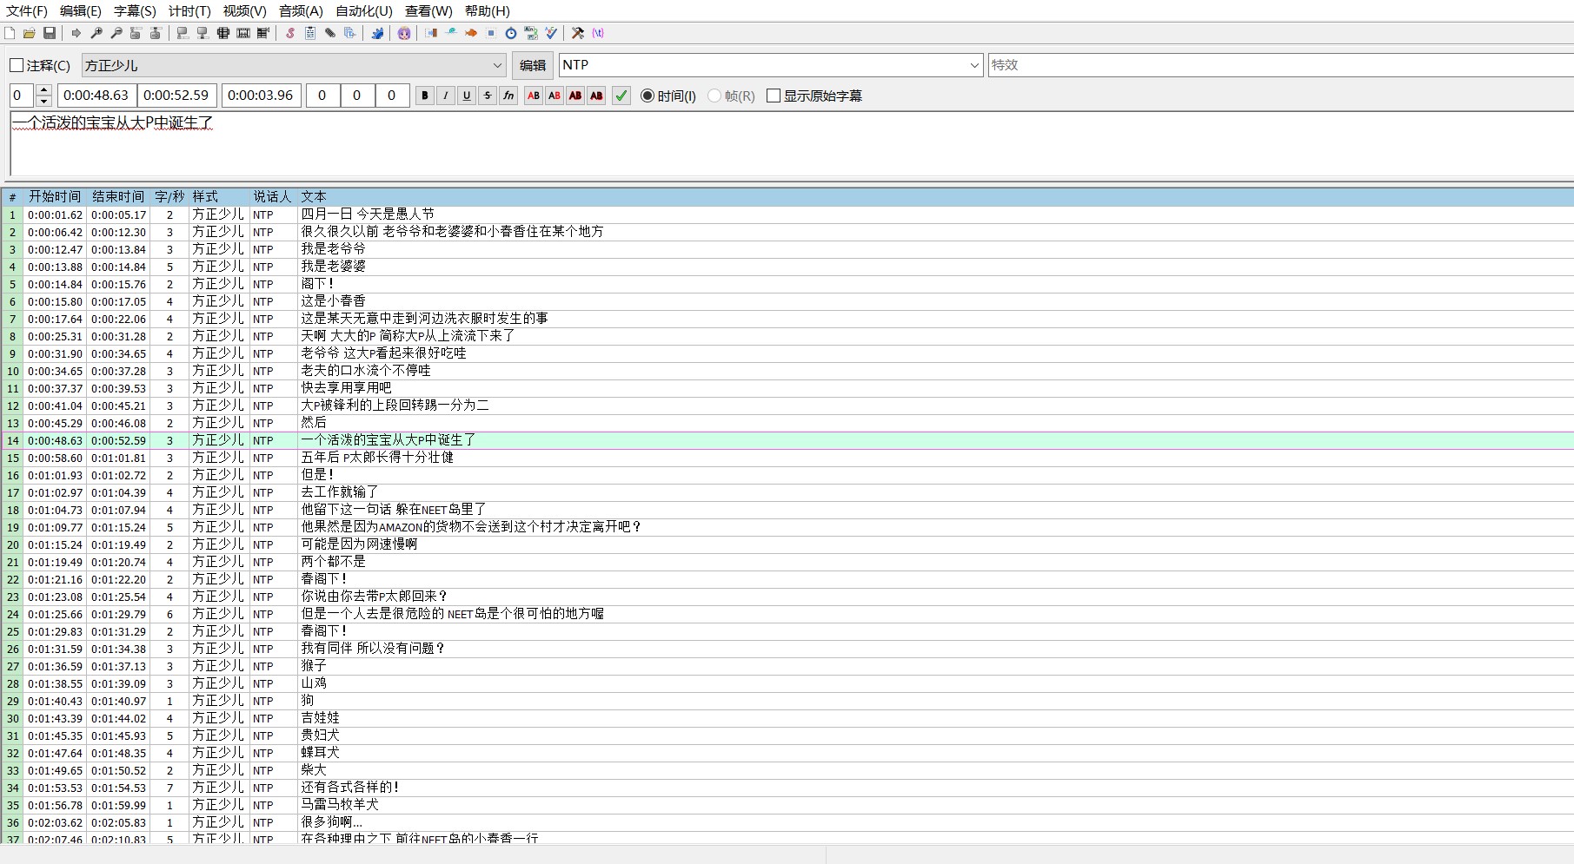Open the Attachments paperclip icon
This screenshot has width=1574, height=864.
click(x=330, y=33)
